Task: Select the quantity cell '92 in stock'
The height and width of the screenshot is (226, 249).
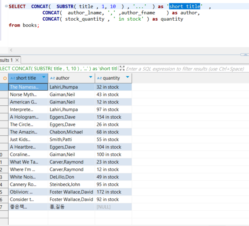Action: tap(113, 199)
